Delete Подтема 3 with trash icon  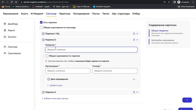pos(134,92)
